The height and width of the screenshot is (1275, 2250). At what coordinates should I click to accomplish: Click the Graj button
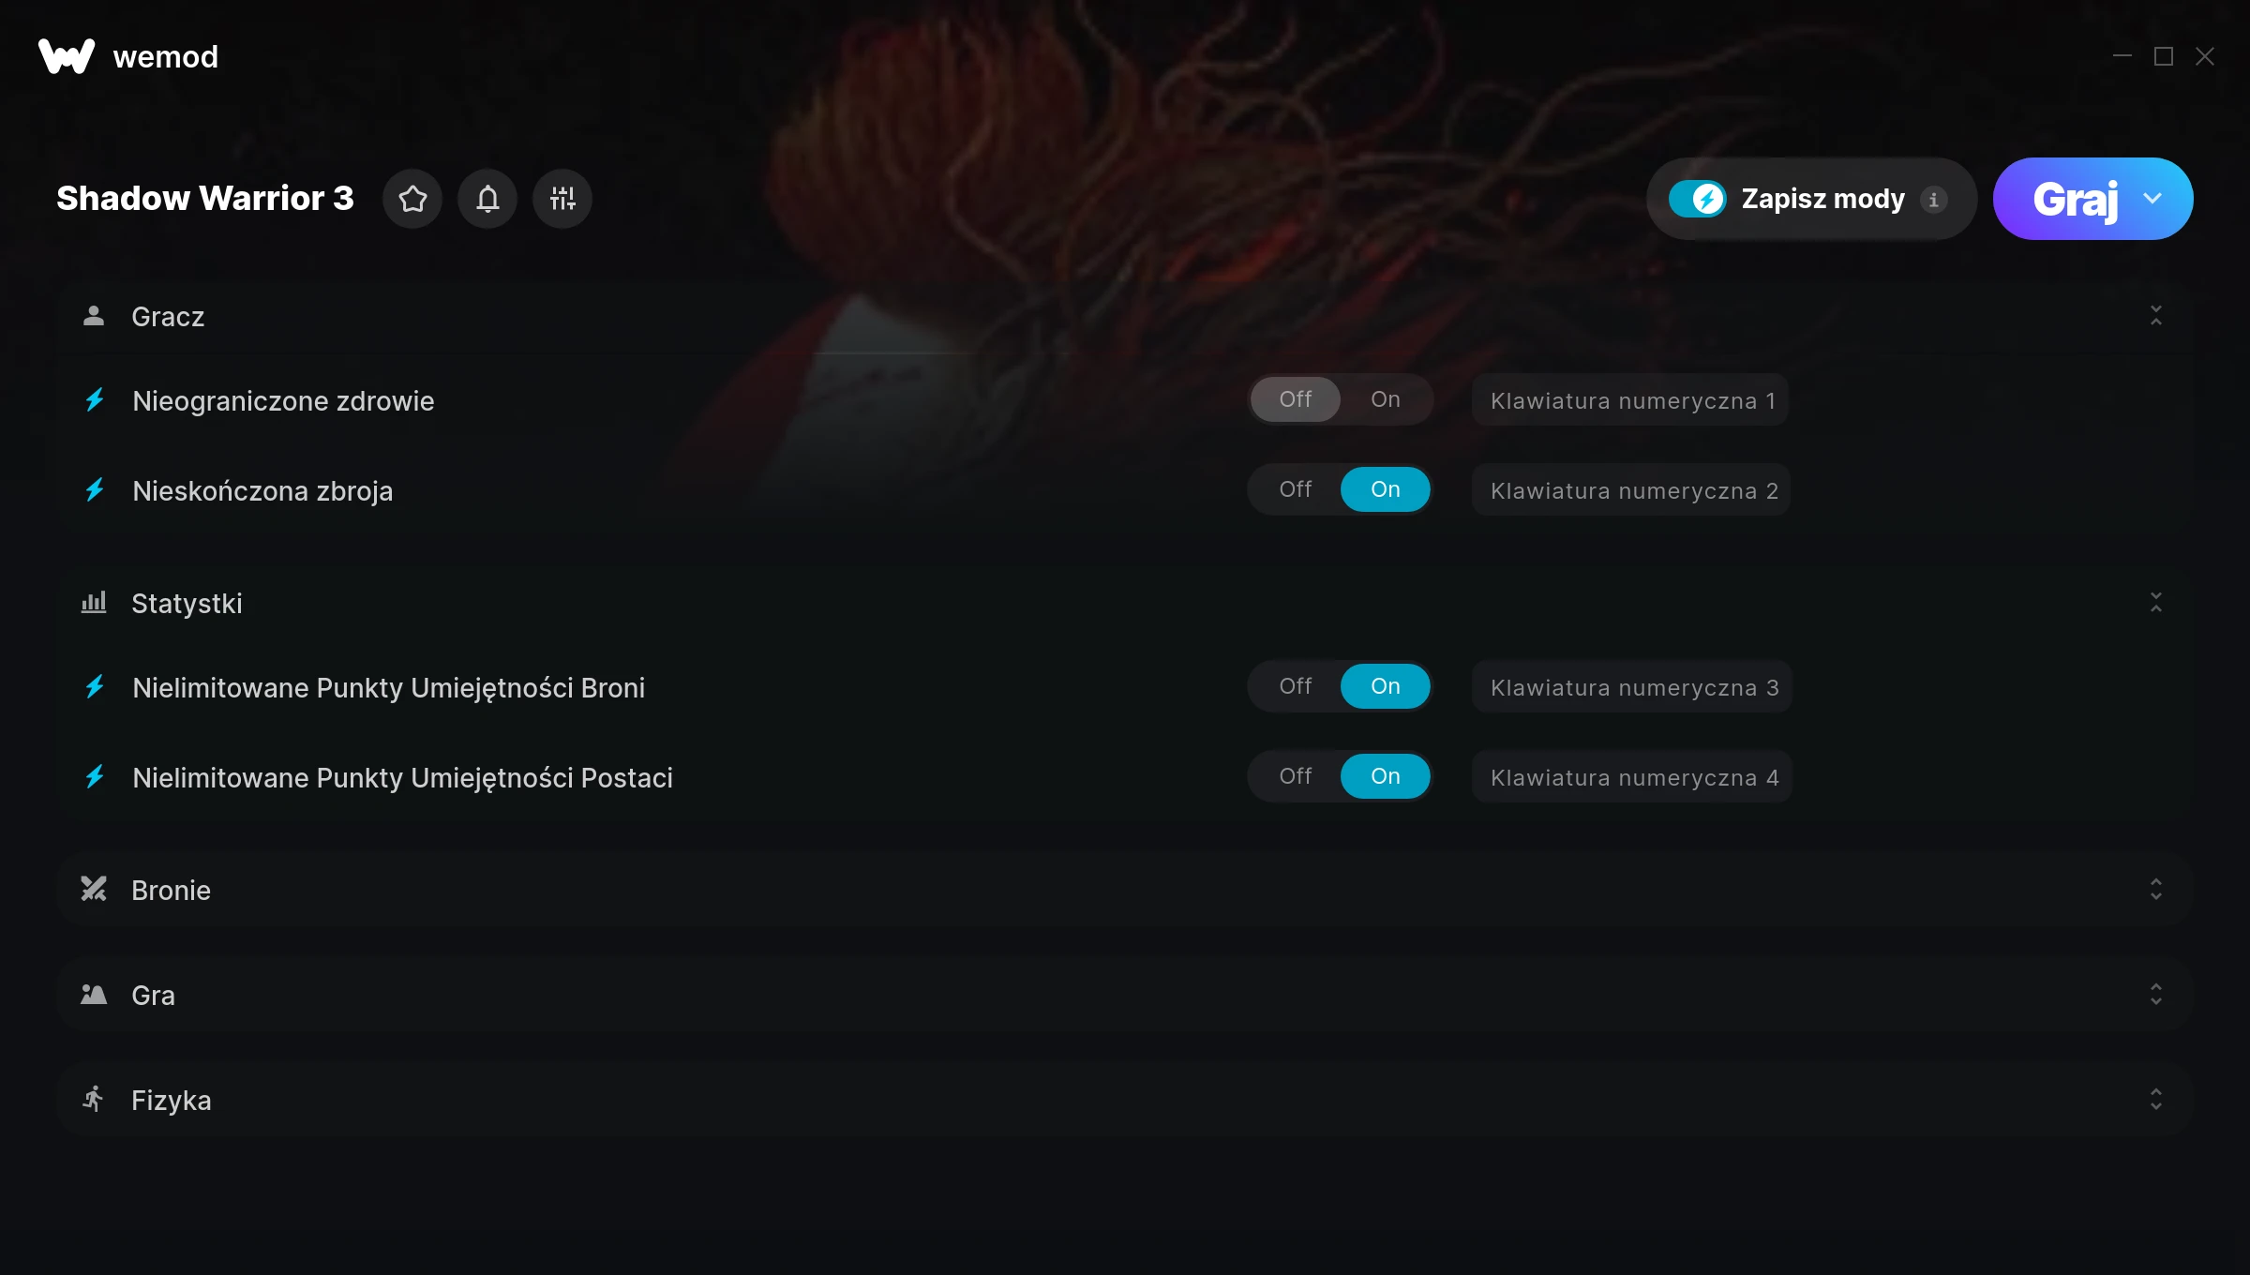(2074, 199)
